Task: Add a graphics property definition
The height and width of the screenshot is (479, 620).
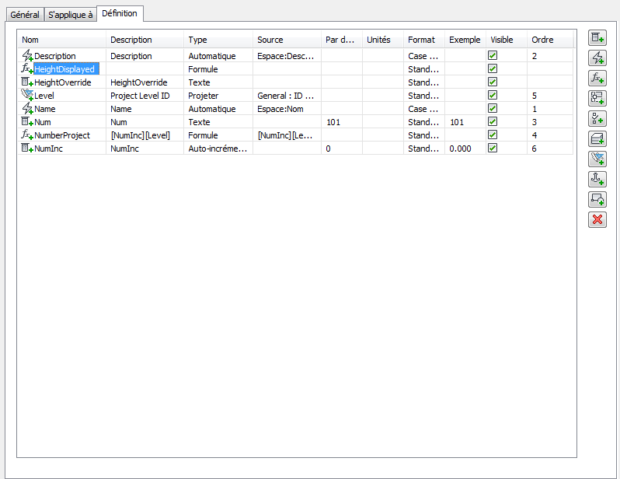Action: pos(597,200)
